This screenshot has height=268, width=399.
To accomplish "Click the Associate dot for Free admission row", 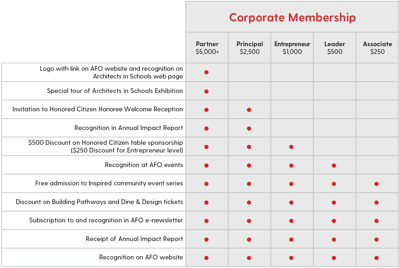I will click(377, 184).
